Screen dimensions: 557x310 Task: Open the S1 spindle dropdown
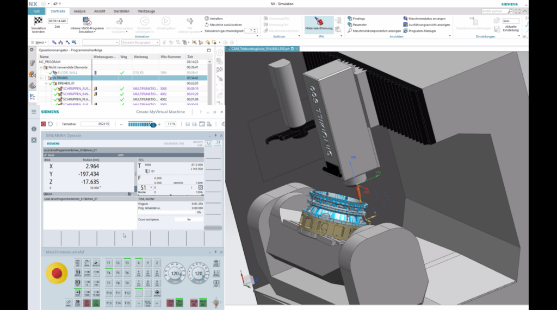pos(151,187)
